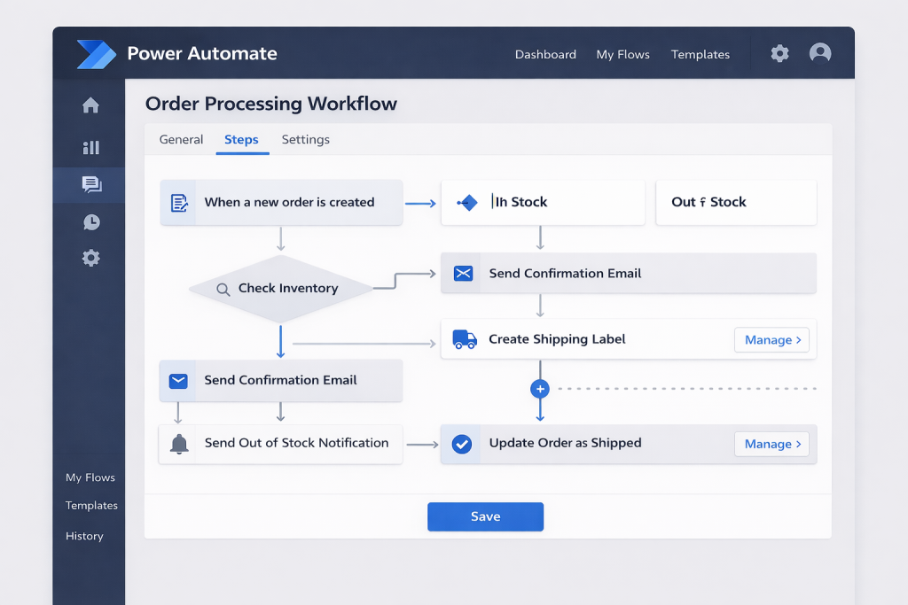Switch to the Settings tab
Screen dimensions: 908x605
pos(305,140)
